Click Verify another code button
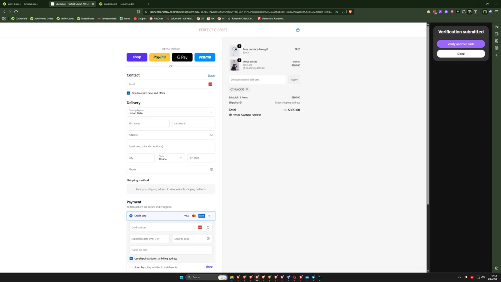The image size is (501, 282). tap(461, 44)
